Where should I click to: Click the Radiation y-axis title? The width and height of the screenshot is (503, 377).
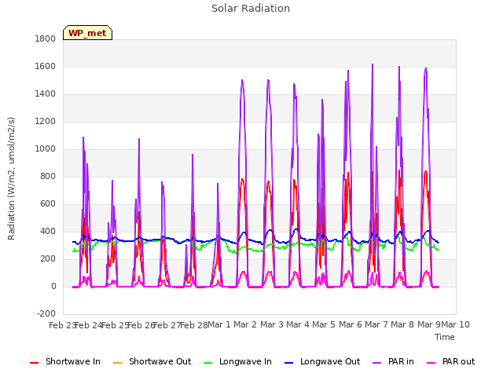tap(11, 178)
